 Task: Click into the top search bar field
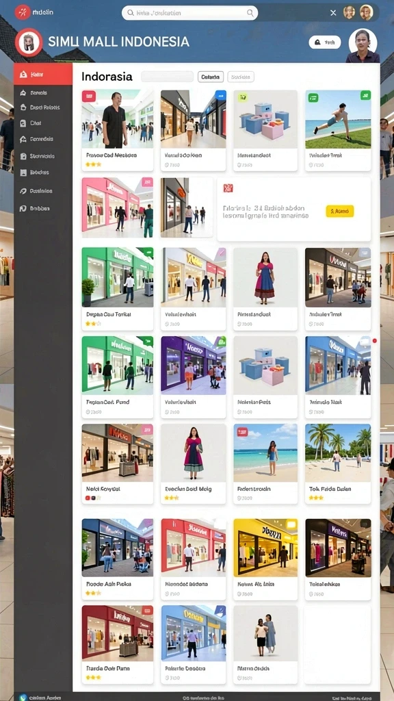(190, 13)
